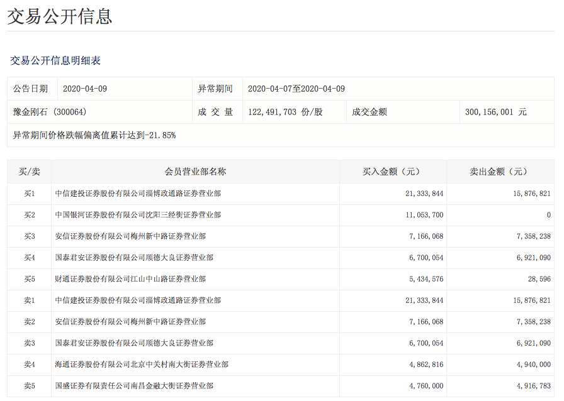The width and height of the screenshot is (564, 401).
Task: Click the 交易公开信息 page title
Action: click(x=60, y=16)
